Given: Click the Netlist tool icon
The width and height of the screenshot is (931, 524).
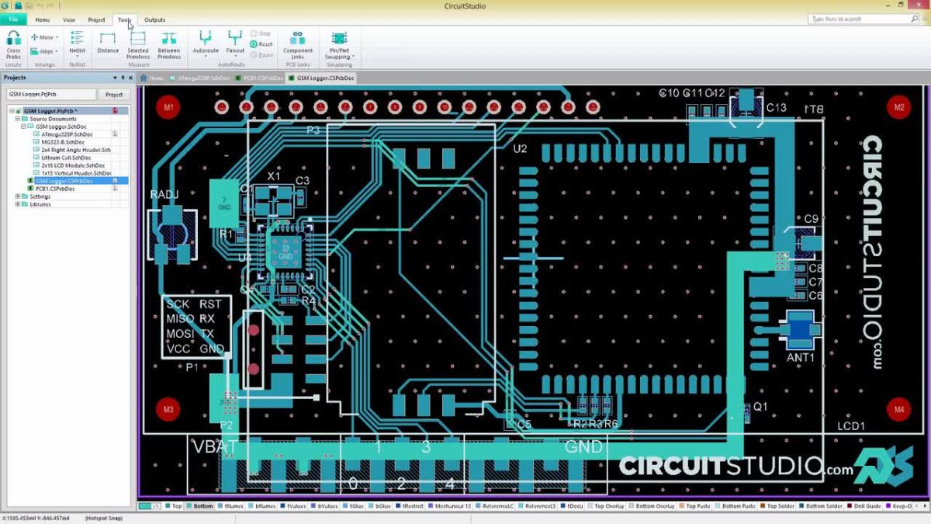Looking at the screenshot, I should click(75, 39).
